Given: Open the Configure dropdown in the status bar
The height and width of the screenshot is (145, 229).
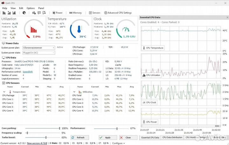Looking at the screenshot, I should [x=119, y=143].
